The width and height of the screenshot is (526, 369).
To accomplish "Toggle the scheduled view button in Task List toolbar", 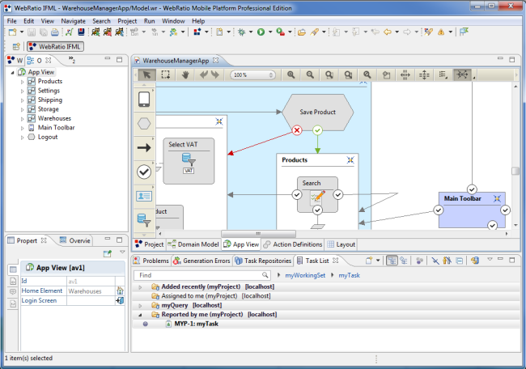I will (404, 261).
